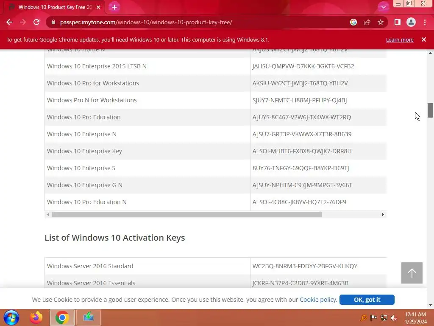434x326 pixels.
Task: Select key 8UY76-TNFGY-69QQF-B8YKP-D69TJ
Action: tap(300, 168)
